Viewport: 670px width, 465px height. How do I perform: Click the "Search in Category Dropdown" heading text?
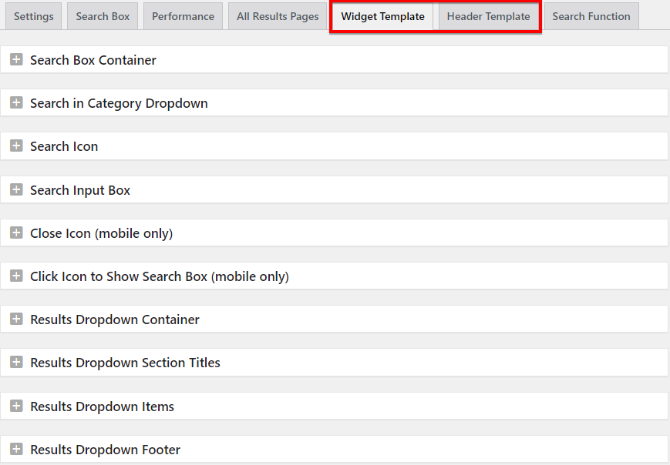[119, 103]
